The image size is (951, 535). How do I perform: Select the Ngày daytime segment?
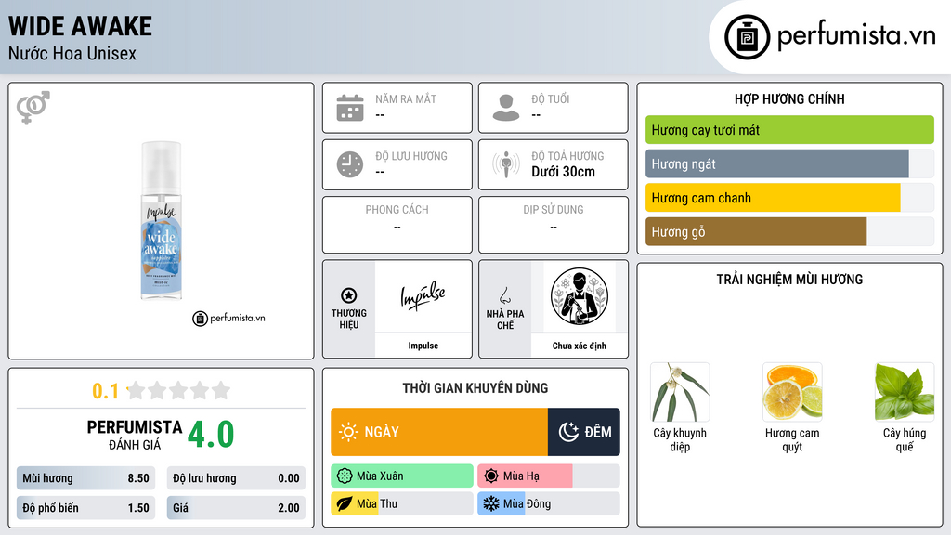(439, 432)
